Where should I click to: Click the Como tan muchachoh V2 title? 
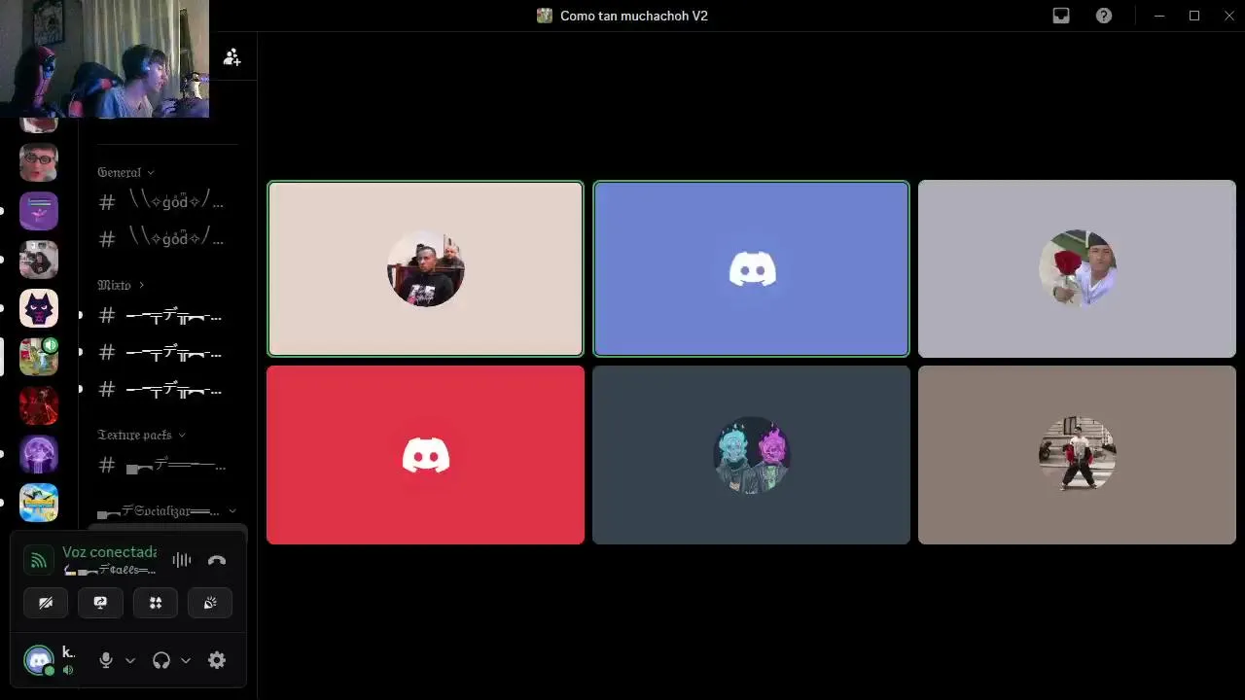click(x=634, y=16)
